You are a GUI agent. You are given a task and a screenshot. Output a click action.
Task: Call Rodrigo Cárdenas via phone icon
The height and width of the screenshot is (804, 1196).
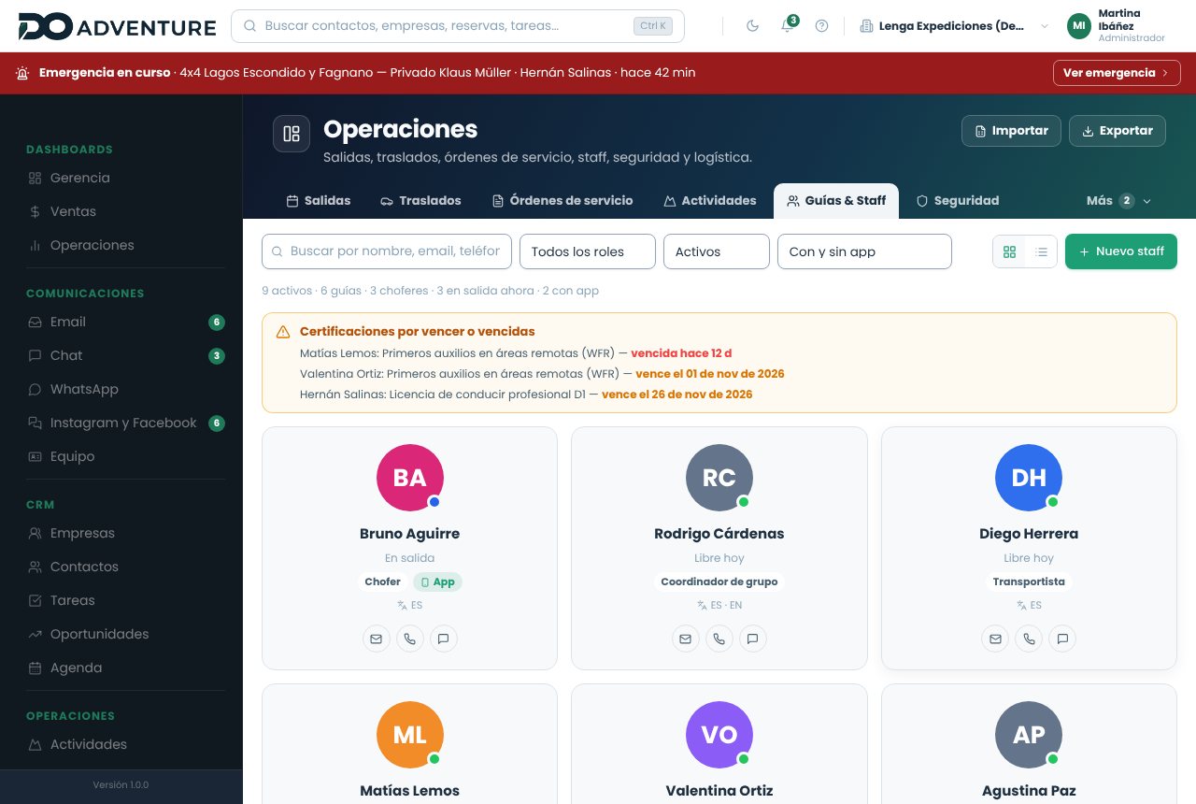click(719, 639)
